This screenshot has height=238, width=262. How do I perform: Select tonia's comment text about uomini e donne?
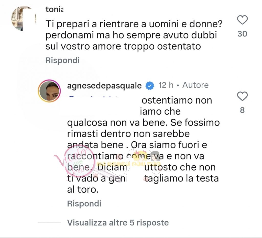[x=133, y=36]
